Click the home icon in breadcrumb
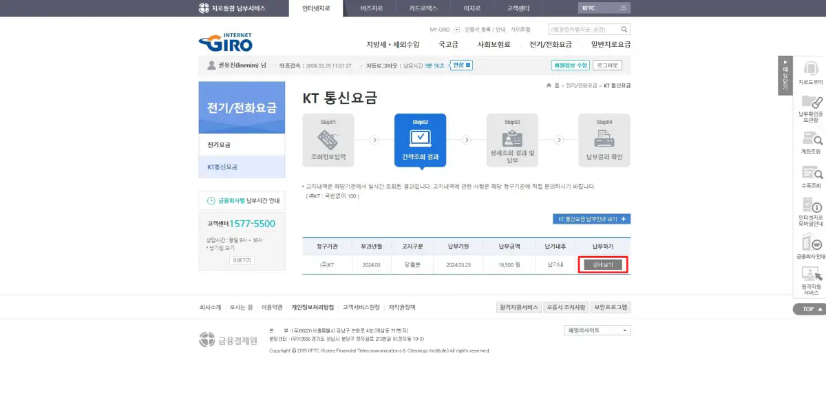The height and width of the screenshot is (411, 826). coord(549,85)
